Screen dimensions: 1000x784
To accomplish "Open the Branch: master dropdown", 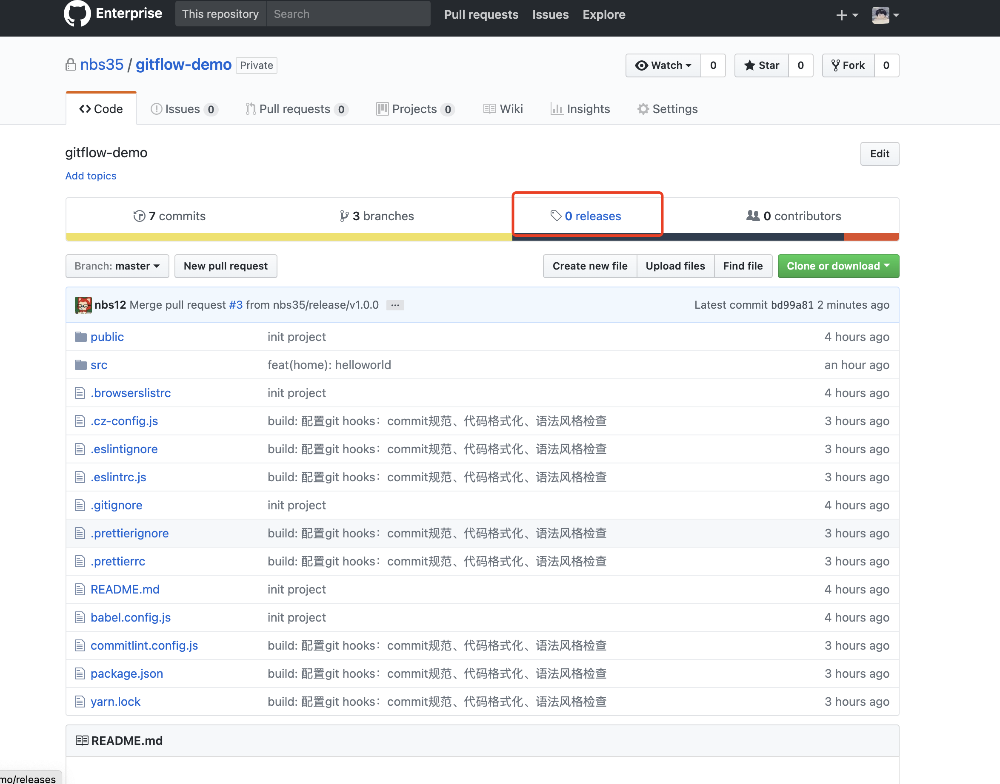I will (117, 266).
